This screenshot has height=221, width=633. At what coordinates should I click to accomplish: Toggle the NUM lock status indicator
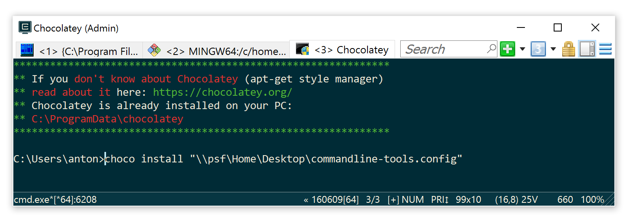pos(413,200)
